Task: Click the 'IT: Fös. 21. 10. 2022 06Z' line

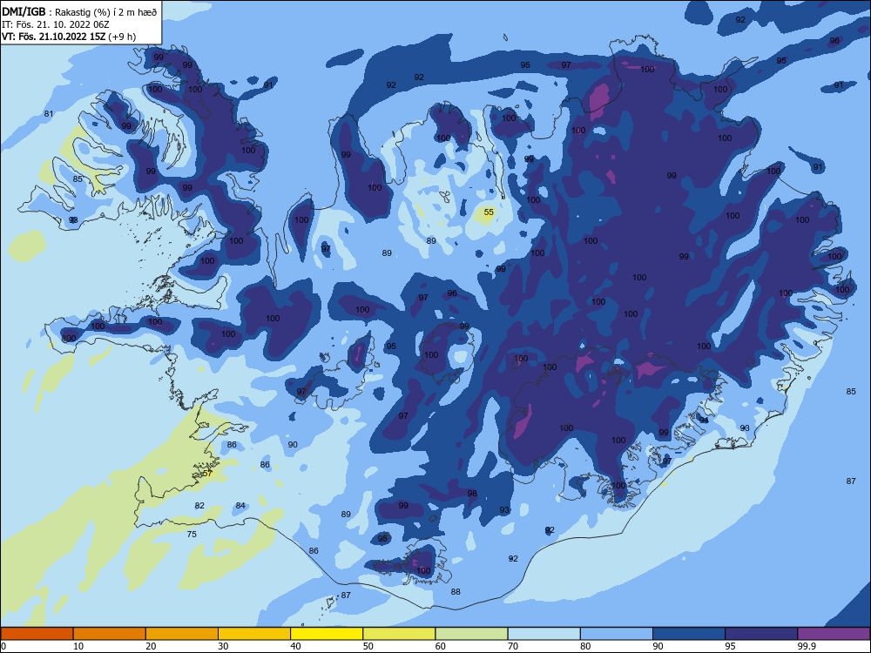Action: tap(56, 24)
